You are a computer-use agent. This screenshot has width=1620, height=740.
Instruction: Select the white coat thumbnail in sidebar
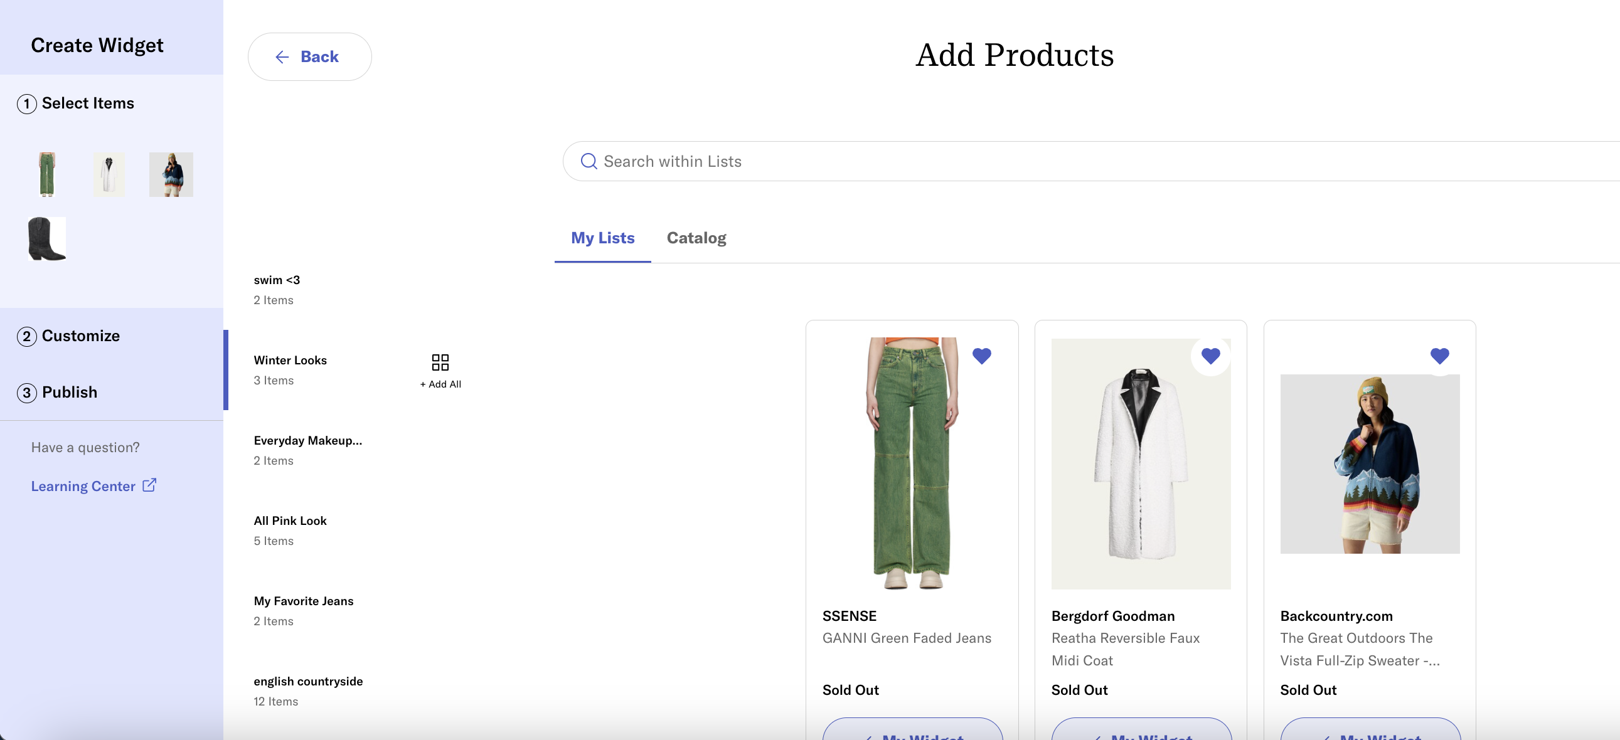109,174
